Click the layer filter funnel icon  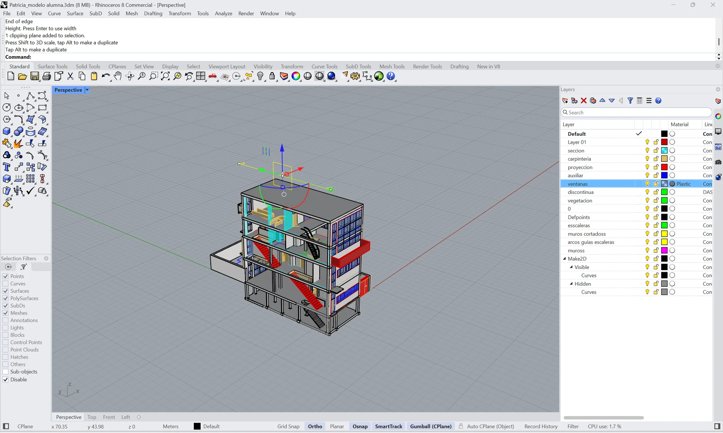[x=630, y=101]
